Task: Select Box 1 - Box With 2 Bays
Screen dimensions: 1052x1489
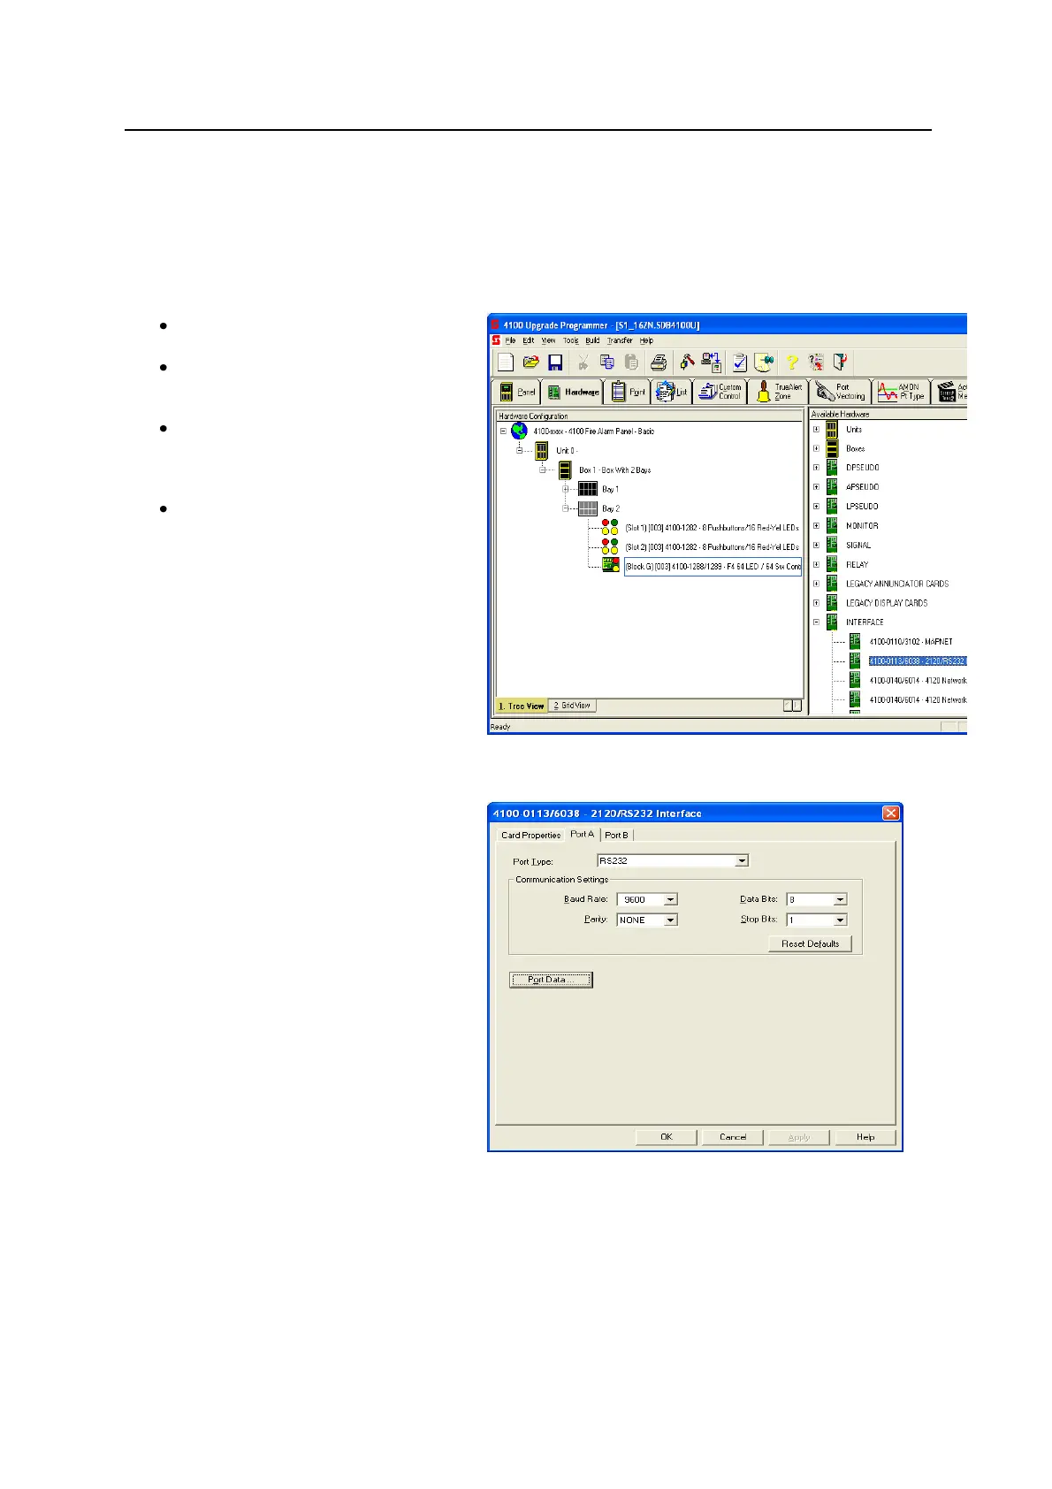Action: 614,470
